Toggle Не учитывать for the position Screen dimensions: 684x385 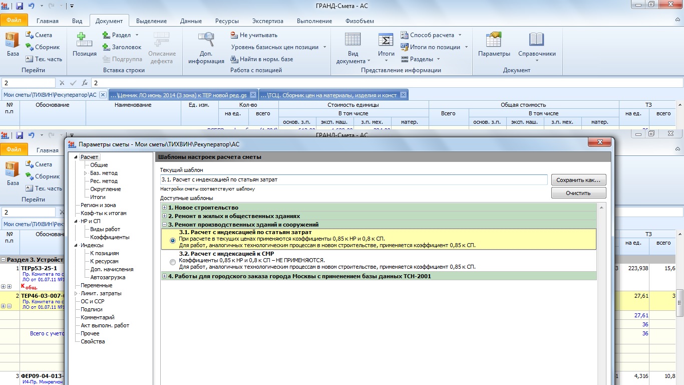[254, 35]
